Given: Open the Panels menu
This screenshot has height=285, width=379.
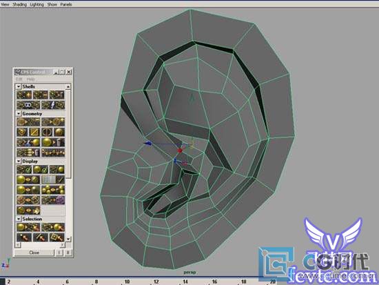Looking at the screenshot, I should pos(66,4).
